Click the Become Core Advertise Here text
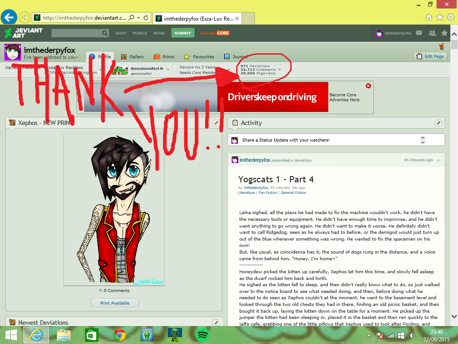This screenshot has width=458, height=344. pyautogui.click(x=344, y=97)
